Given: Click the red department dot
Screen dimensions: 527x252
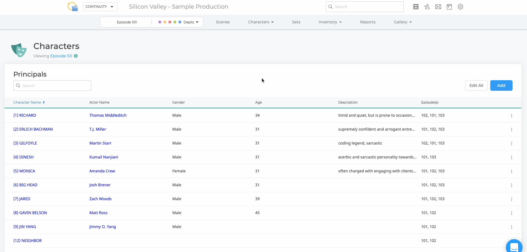Looking at the screenshot, I should [x=170, y=22].
